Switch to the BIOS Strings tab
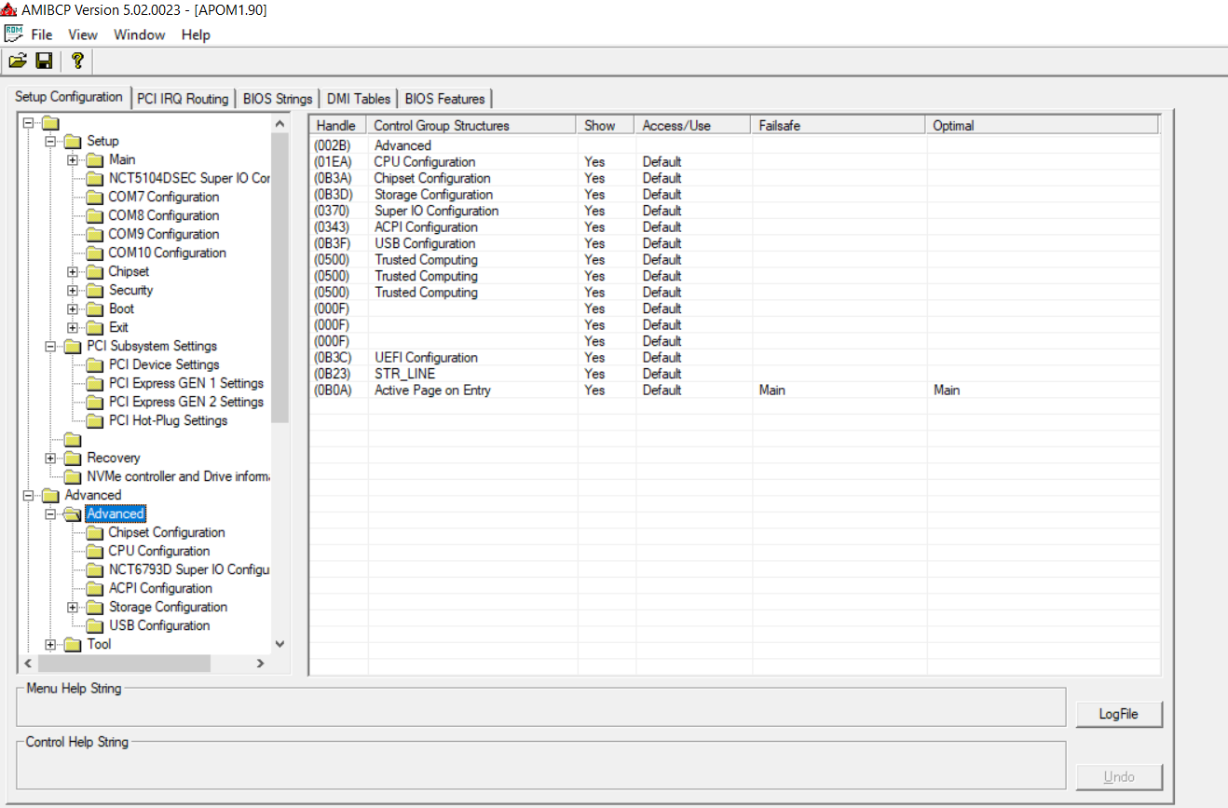Screen dimensions: 1228x808 click(x=277, y=99)
